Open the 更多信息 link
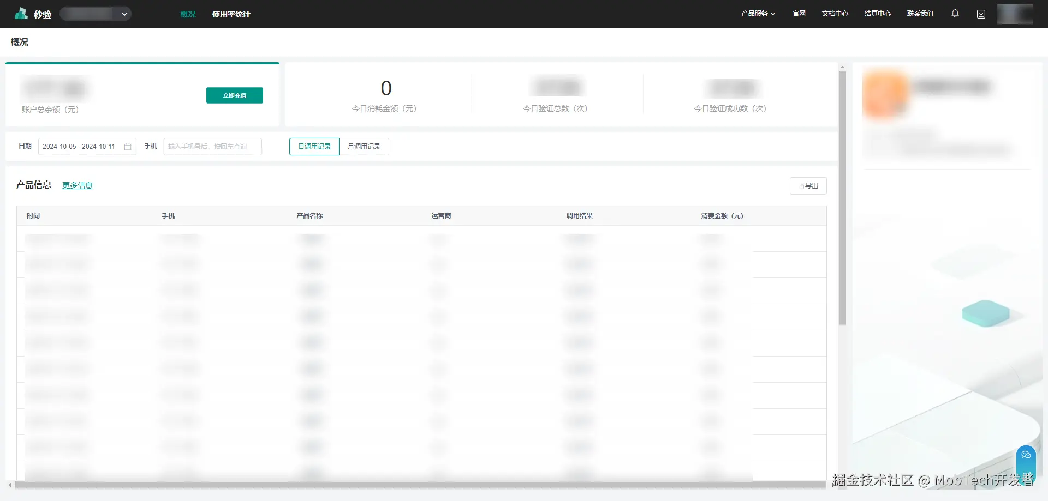This screenshot has height=501, width=1048. [78, 185]
